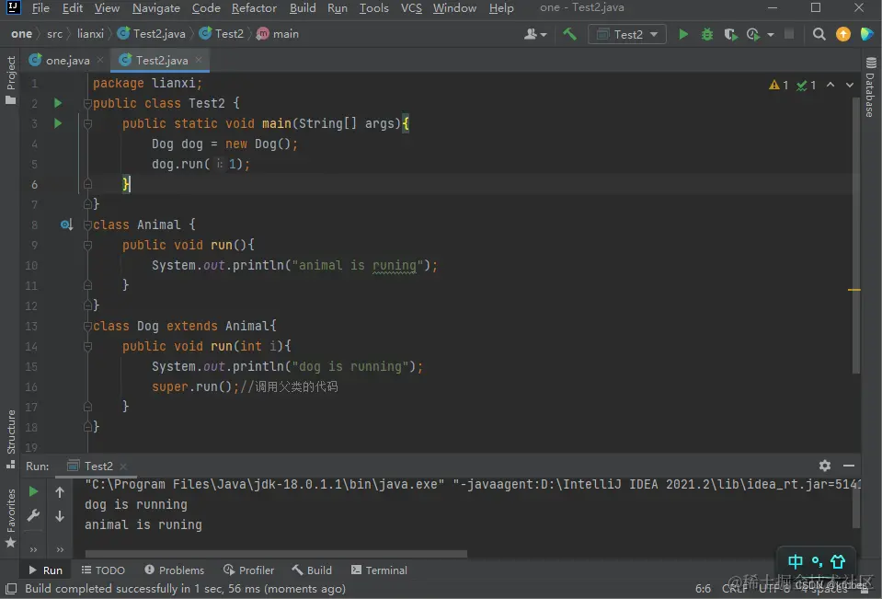Screen dimensions: 882x599
Task: Click the tool windows icon in status bar
Action: click(x=11, y=589)
